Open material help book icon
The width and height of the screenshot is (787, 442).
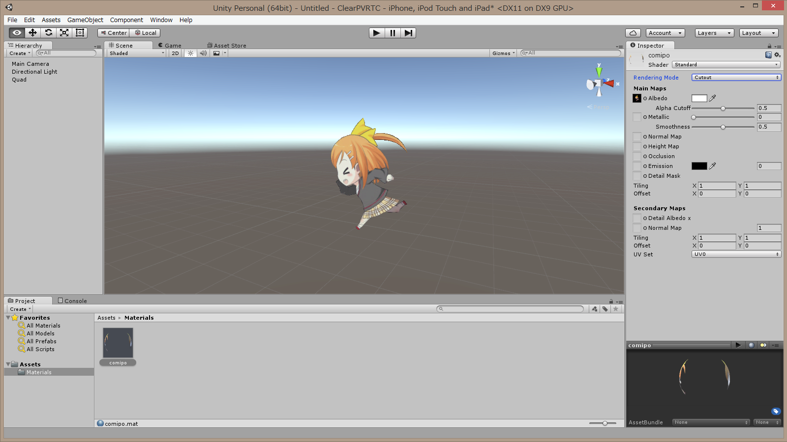768,55
